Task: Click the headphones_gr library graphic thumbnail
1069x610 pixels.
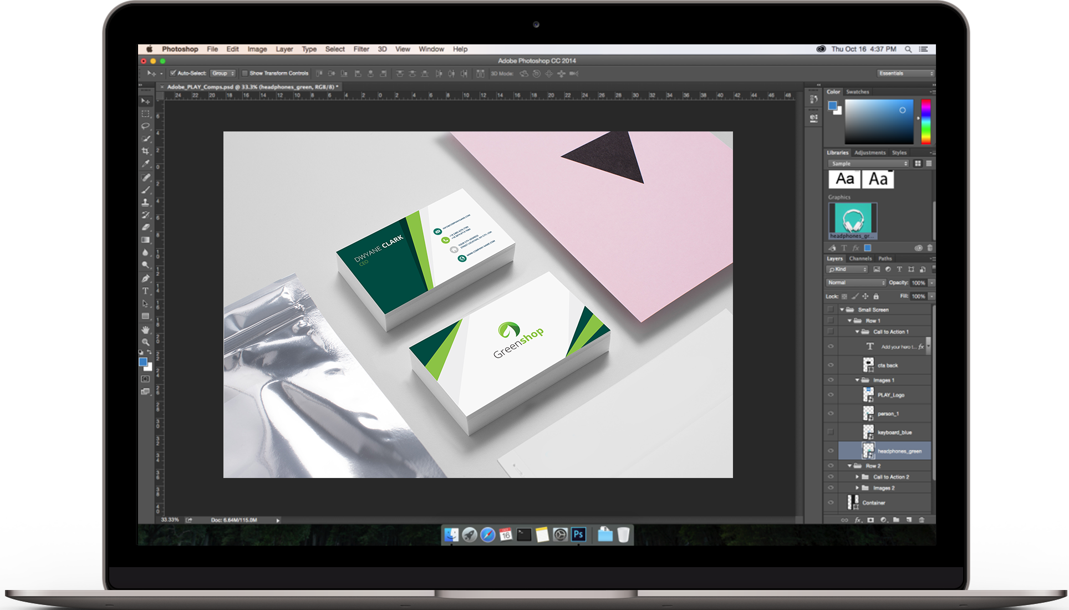Action: pos(853,221)
